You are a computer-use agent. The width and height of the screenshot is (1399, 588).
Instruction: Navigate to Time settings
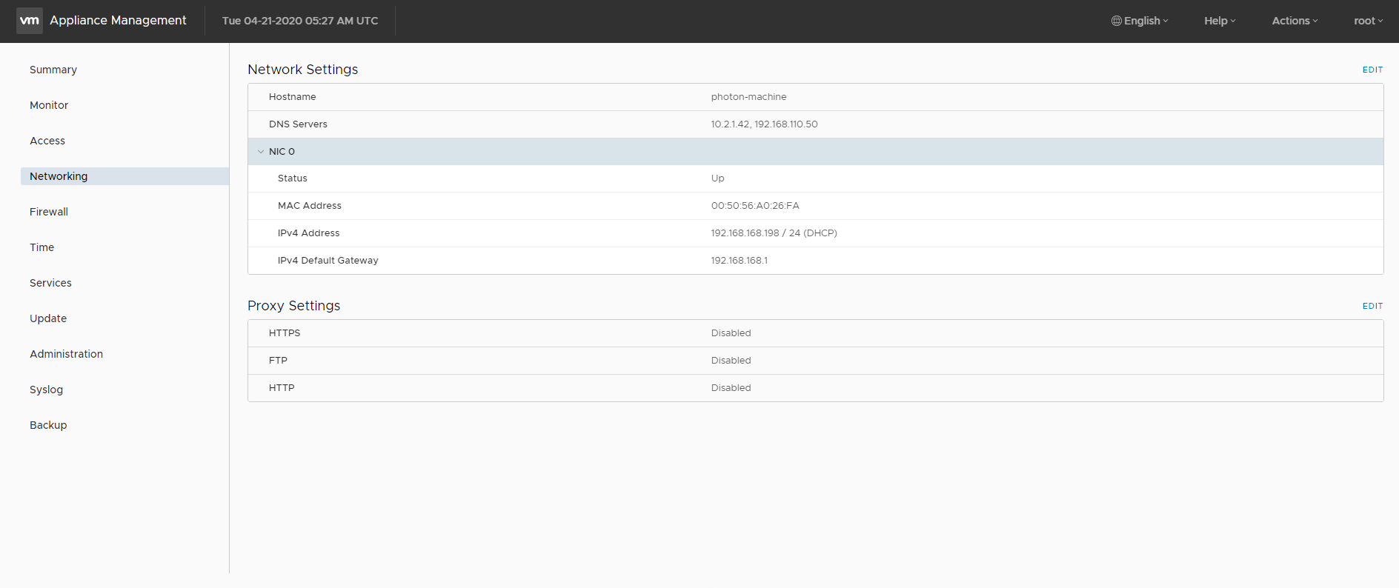pyautogui.click(x=41, y=247)
